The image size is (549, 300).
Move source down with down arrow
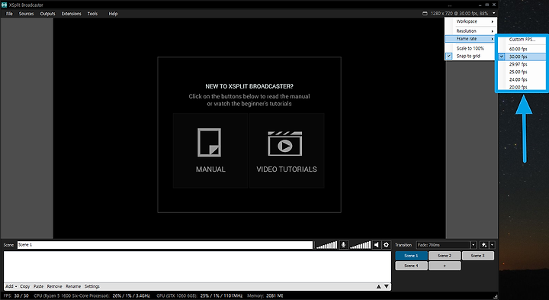click(387, 286)
